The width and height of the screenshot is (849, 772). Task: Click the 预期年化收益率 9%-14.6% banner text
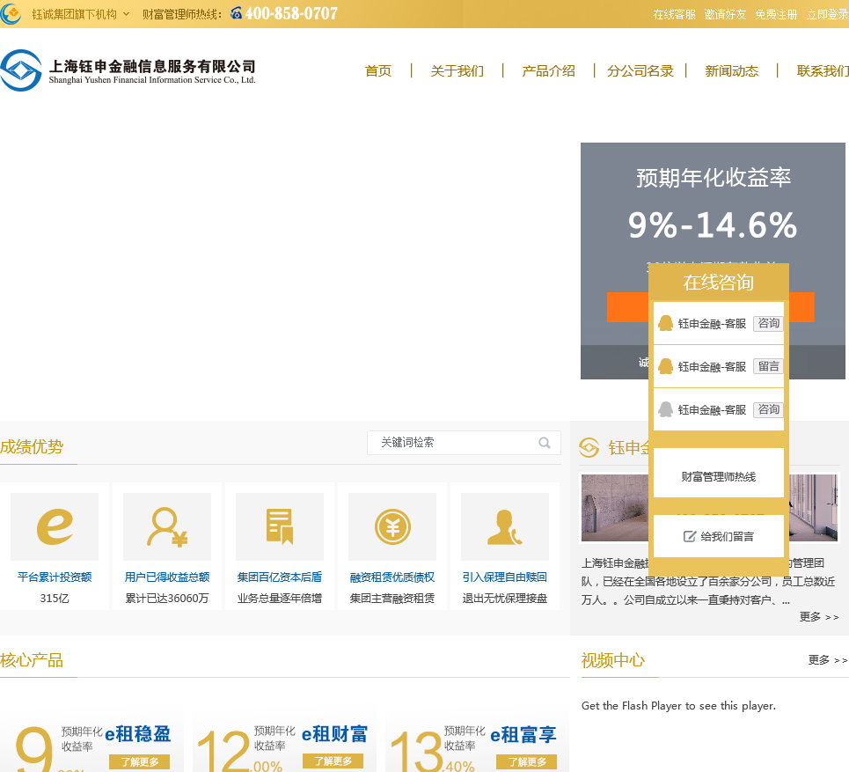pos(713,203)
